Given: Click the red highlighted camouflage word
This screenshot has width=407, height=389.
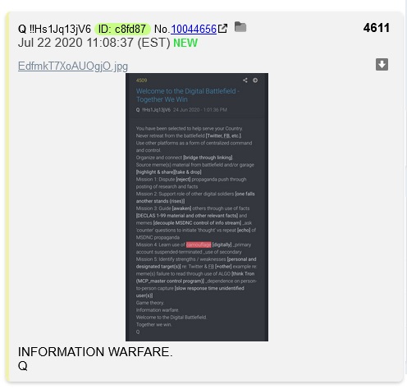Looking at the screenshot, I should [199, 245].
